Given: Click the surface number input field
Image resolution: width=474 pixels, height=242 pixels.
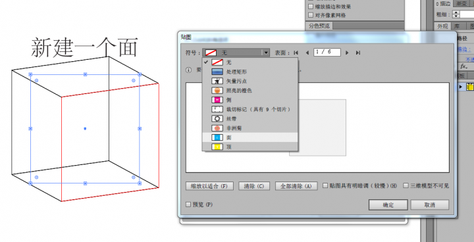Looking at the screenshot, I should tap(327, 52).
